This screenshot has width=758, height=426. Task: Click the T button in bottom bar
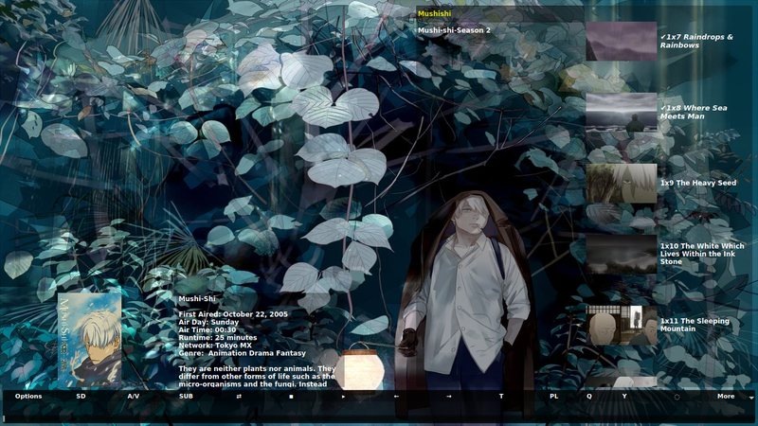[x=501, y=396]
